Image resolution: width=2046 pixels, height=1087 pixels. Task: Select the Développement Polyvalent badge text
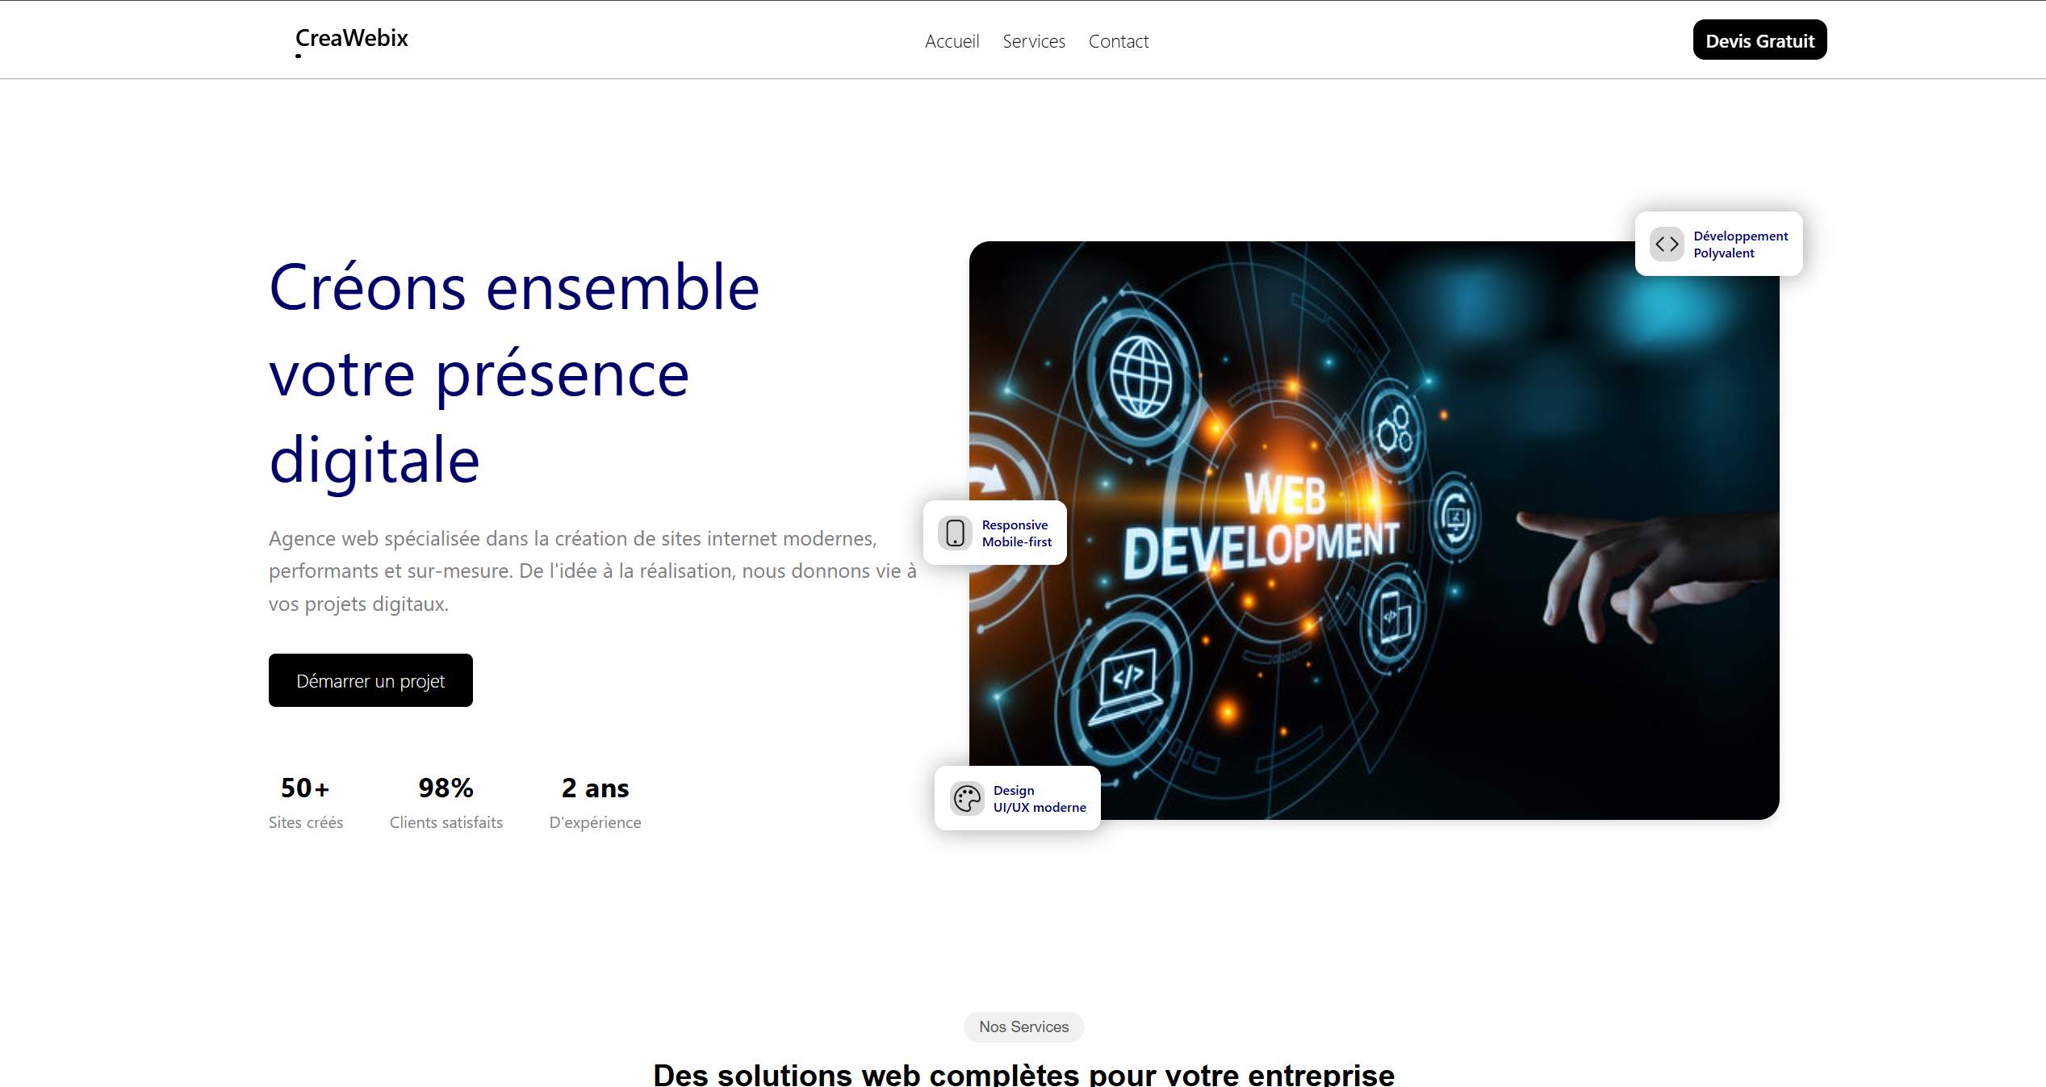click(x=1740, y=245)
